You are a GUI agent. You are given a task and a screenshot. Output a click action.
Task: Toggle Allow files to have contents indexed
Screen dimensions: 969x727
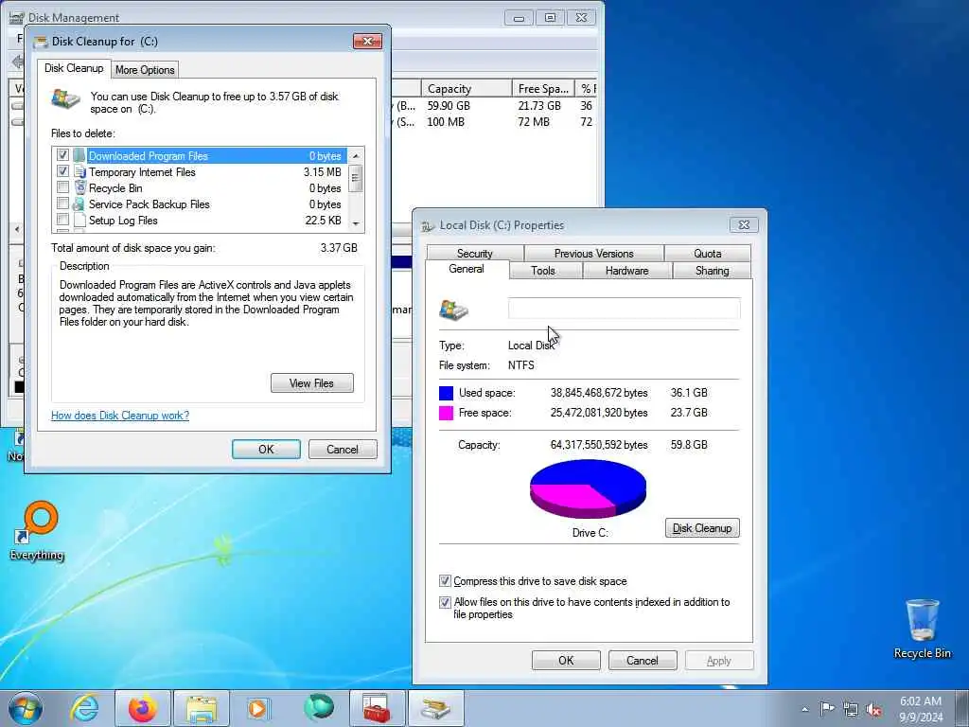click(x=445, y=602)
